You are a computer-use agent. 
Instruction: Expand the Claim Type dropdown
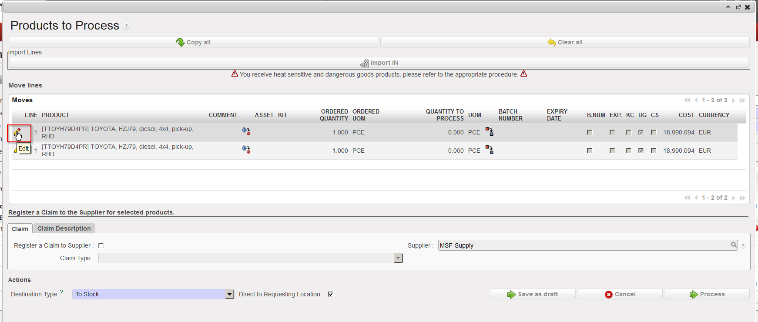click(398, 258)
